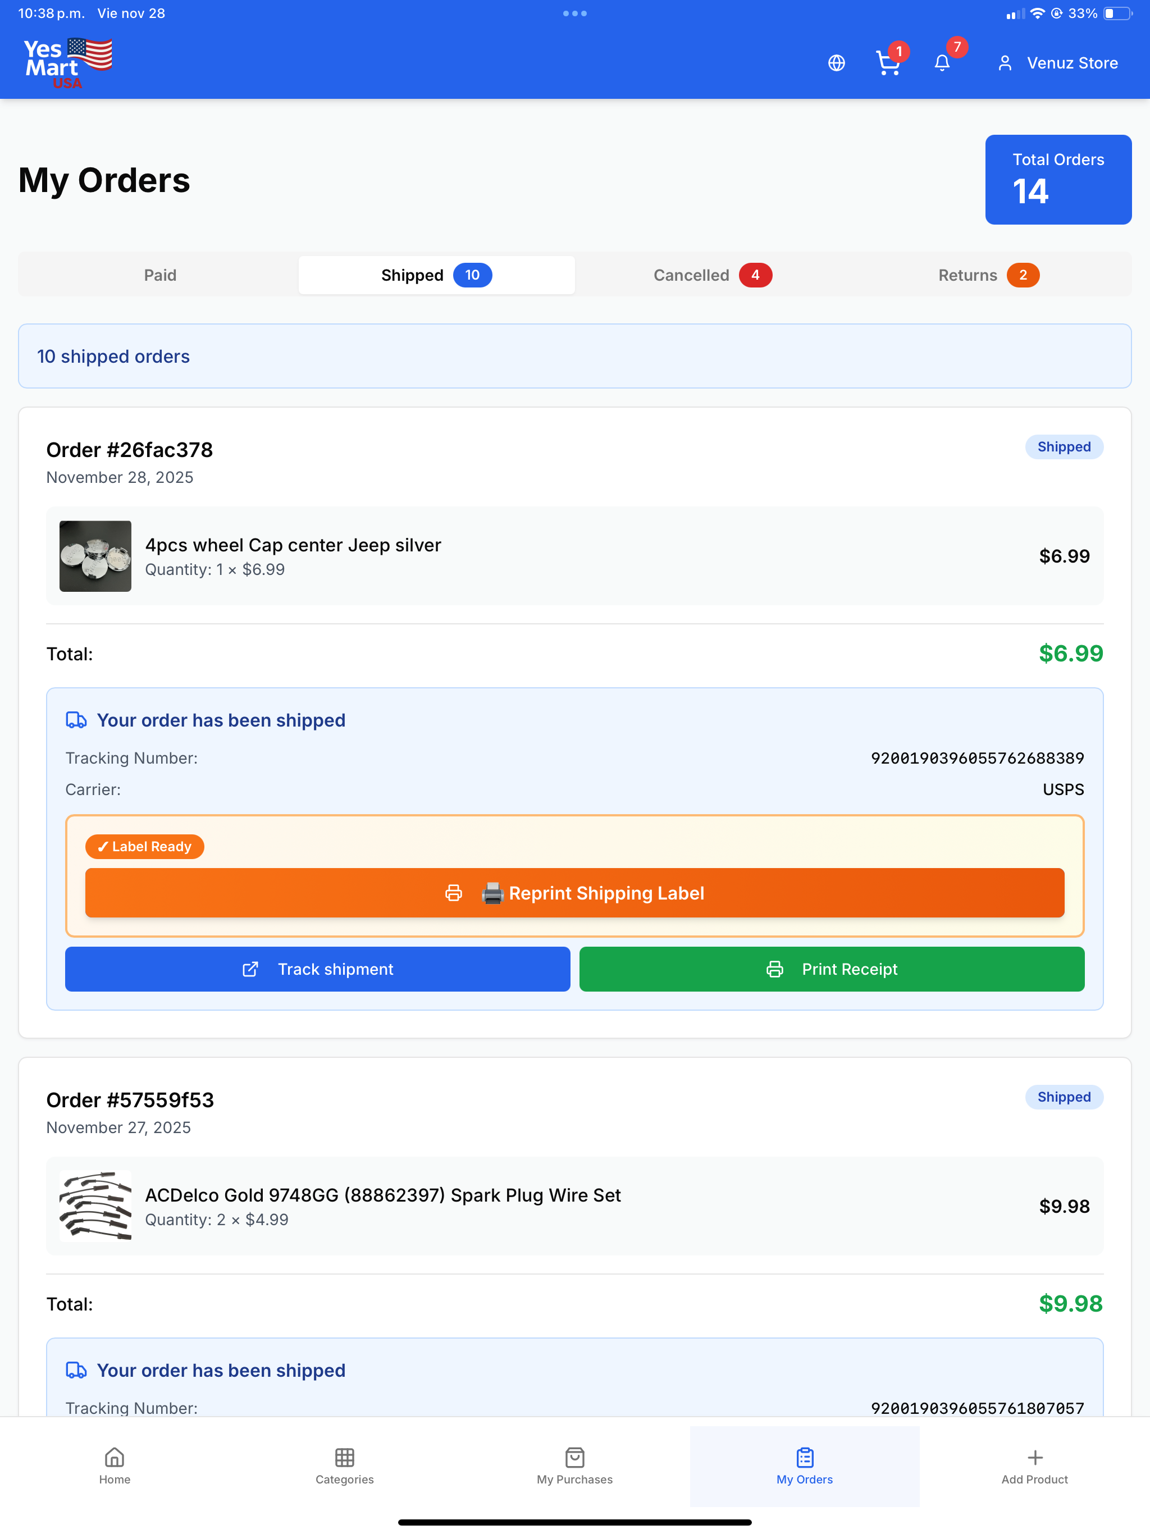Screen dimensions: 1150x1534
Task: Click the November 27, 2025 order date
Action: pyautogui.click(x=118, y=1127)
